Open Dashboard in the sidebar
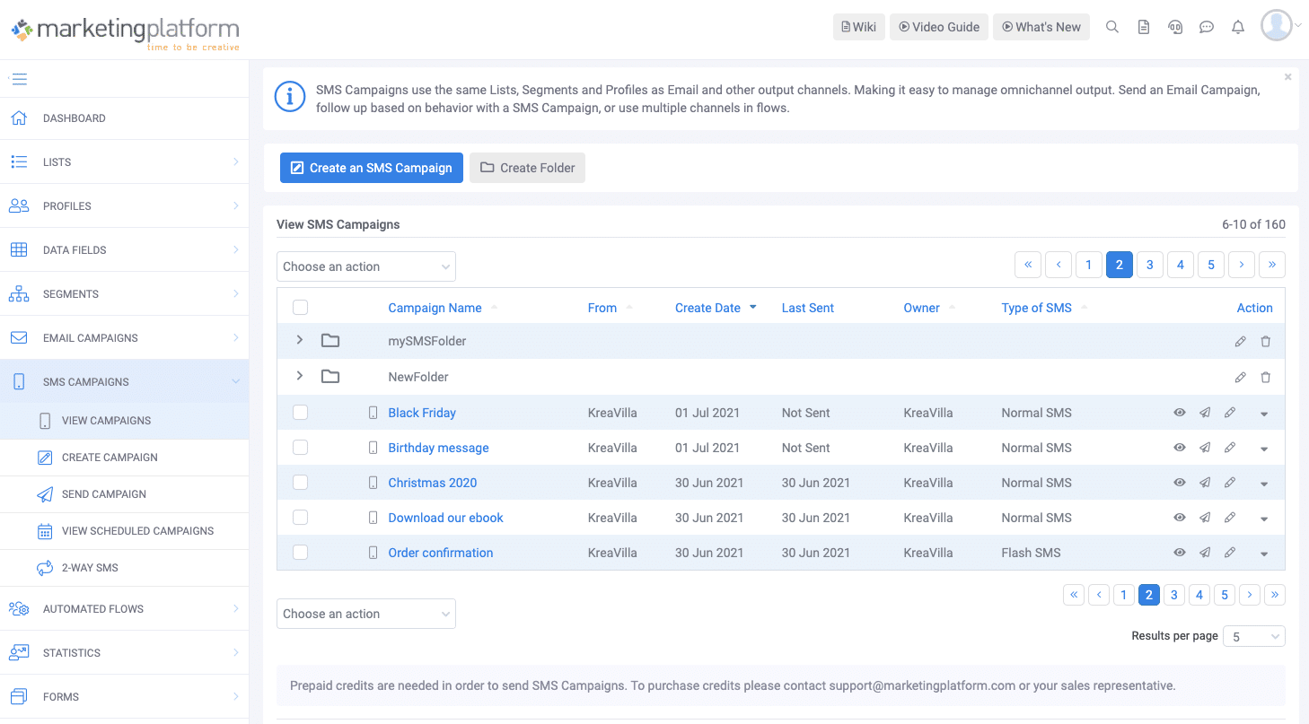This screenshot has width=1309, height=724. click(124, 118)
